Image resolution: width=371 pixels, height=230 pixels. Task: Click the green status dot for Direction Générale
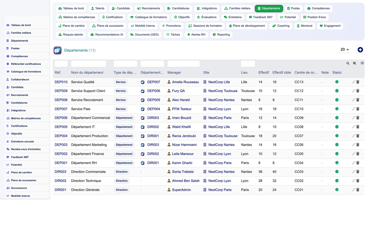point(337,190)
